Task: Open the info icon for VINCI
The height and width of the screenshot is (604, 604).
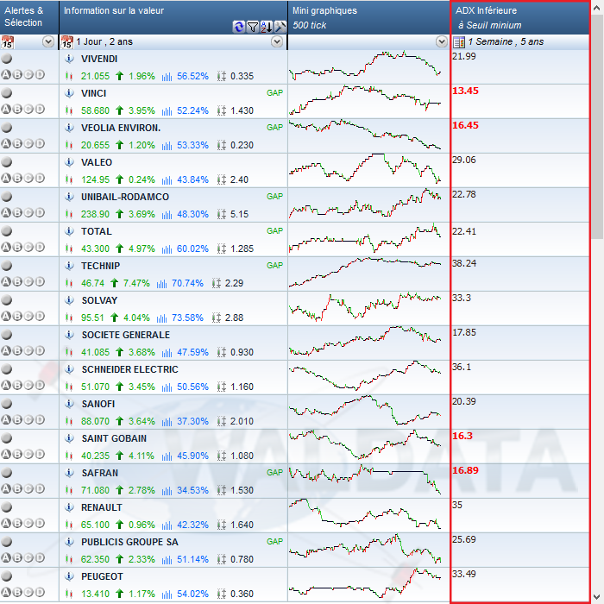Action: tap(69, 93)
